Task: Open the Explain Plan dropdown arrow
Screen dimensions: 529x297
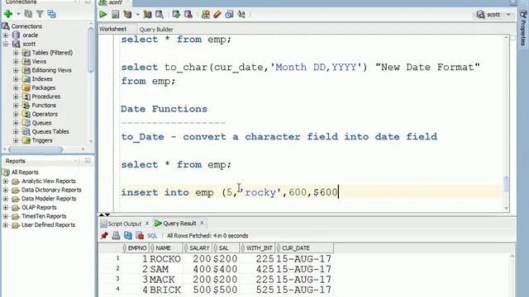Action: (138, 14)
